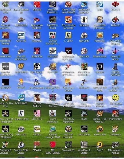The image size is (124, 159).
Task: Open the CM 04-05 shortcut
Action: (21, 35)
